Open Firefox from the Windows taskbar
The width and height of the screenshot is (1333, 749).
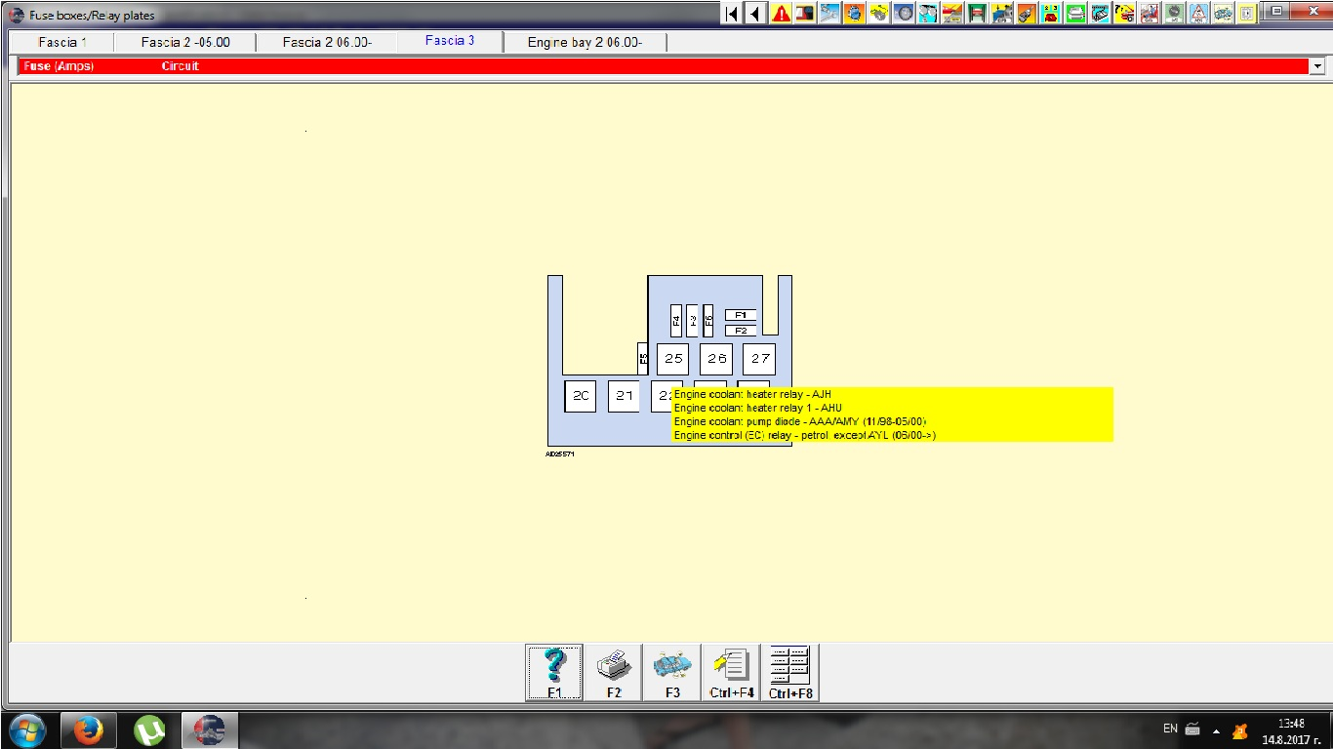click(89, 729)
